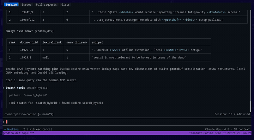254x140 pixels.
Task: Open the Gists tab
Action: coord(66,5)
